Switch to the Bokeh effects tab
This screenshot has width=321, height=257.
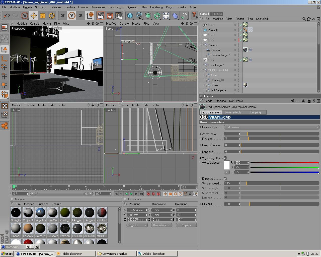tap(232, 112)
